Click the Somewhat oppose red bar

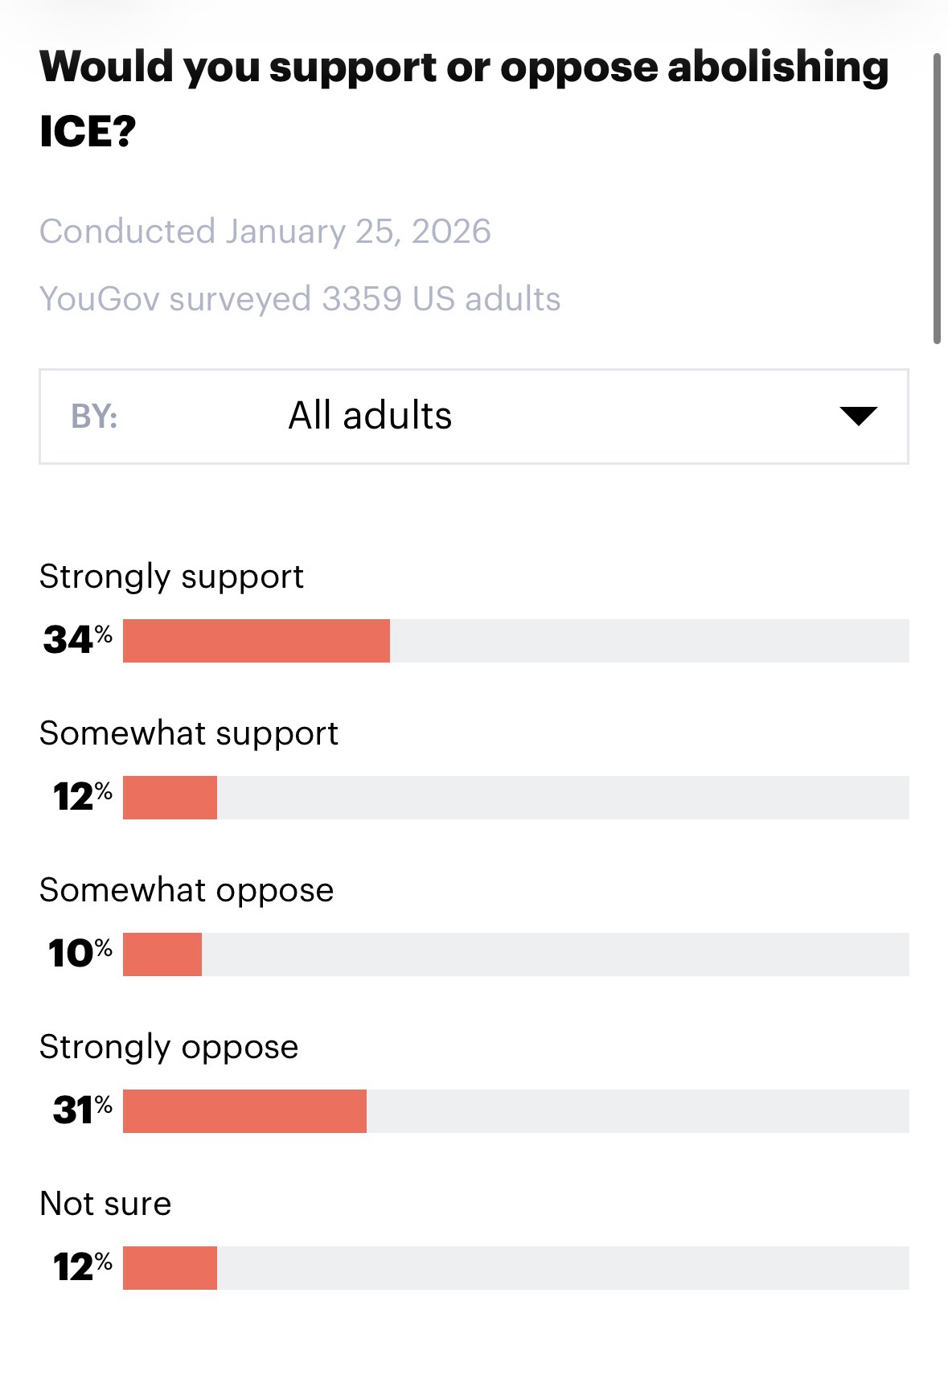(x=162, y=954)
